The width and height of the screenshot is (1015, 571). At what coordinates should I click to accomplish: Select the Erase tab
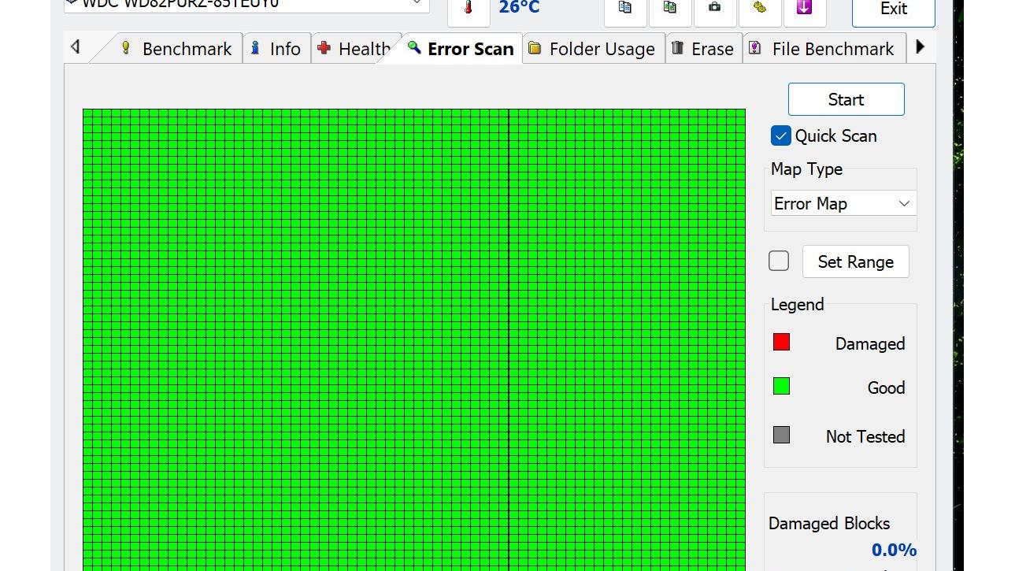pyautogui.click(x=702, y=49)
